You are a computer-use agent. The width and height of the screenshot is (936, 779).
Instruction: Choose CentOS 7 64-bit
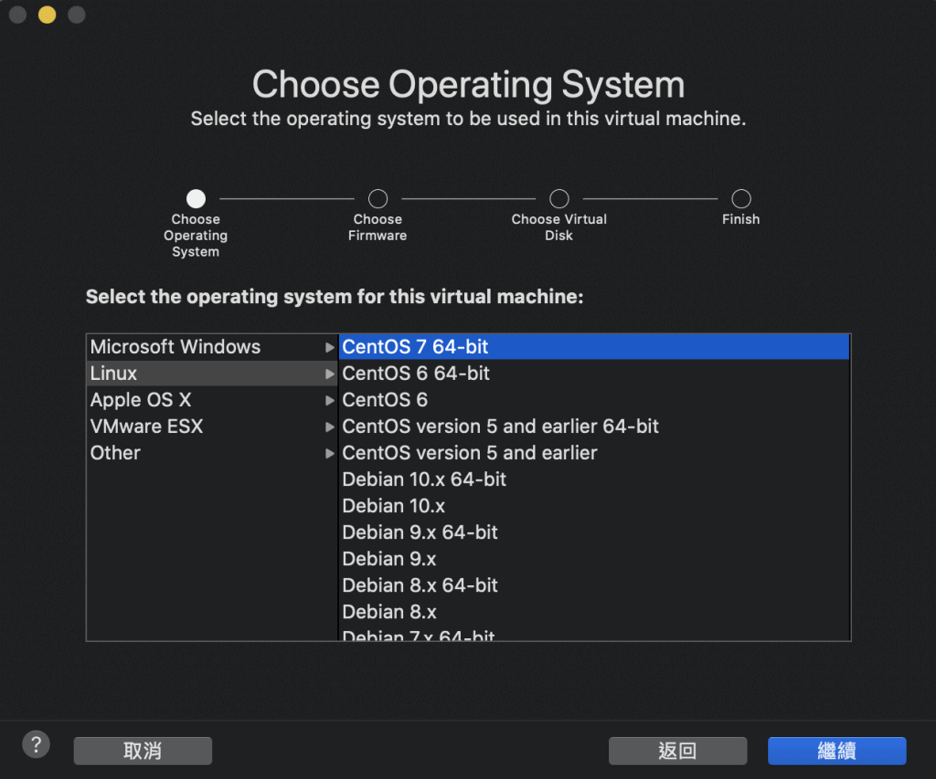pyautogui.click(x=594, y=346)
